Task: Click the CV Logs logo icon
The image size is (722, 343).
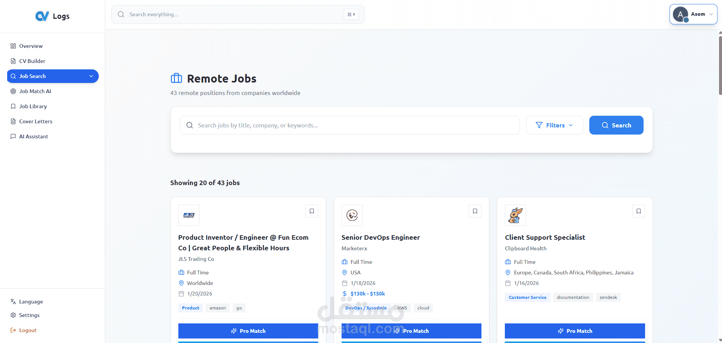Action: [x=42, y=16]
